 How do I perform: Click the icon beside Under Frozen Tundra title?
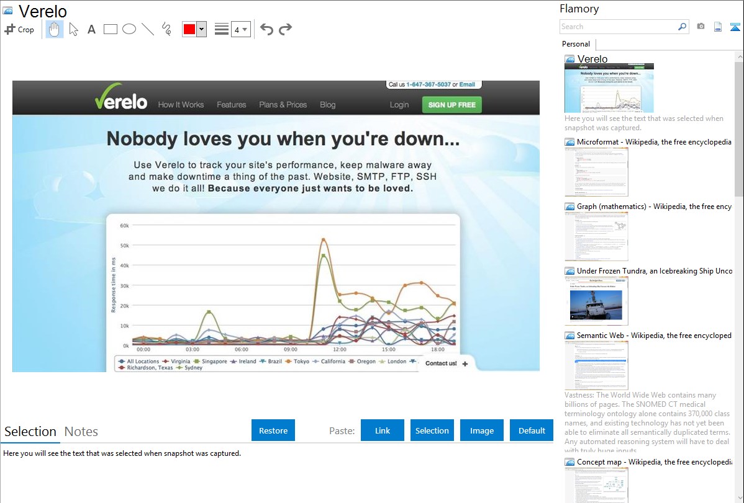569,271
